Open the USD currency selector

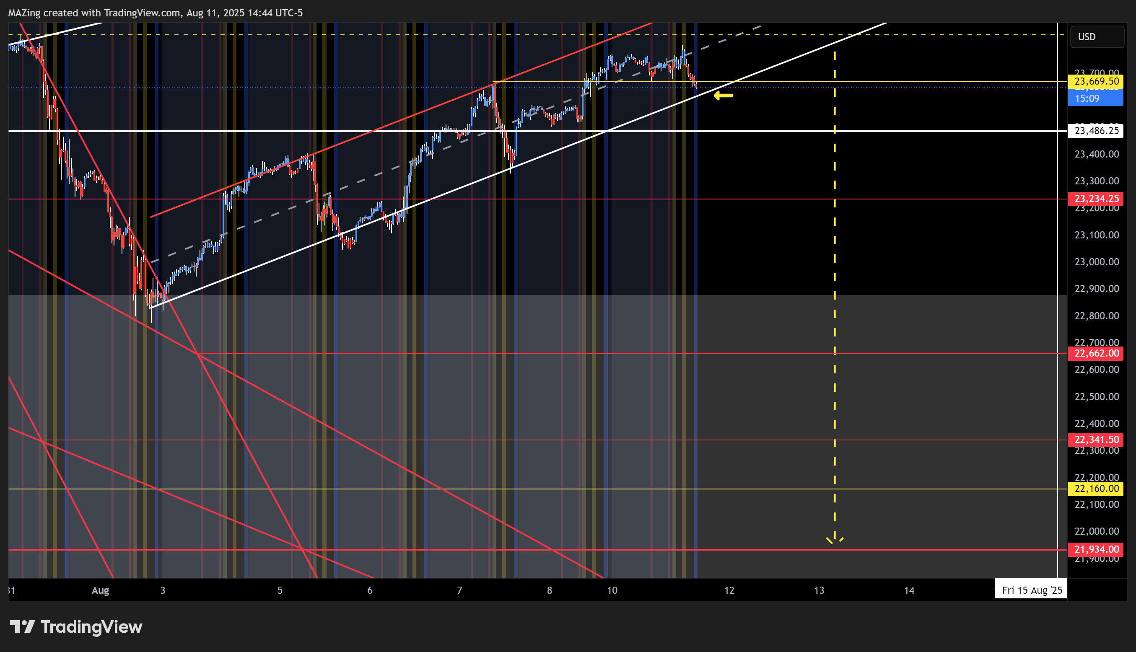coord(1097,37)
